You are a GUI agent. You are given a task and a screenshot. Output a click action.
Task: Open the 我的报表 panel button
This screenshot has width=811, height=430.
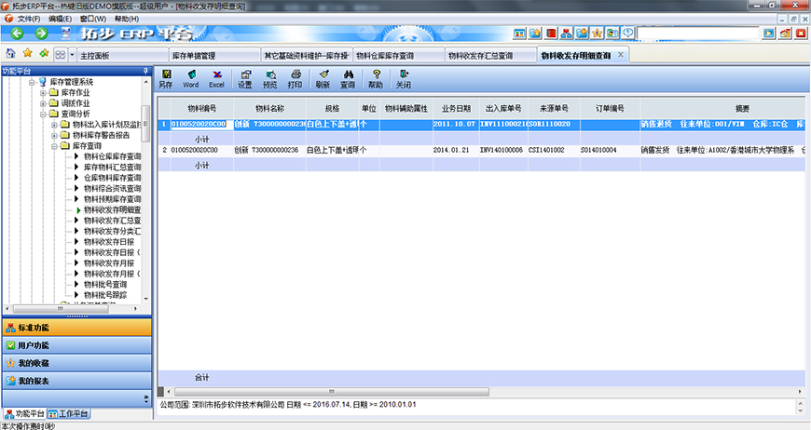tap(34, 381)
